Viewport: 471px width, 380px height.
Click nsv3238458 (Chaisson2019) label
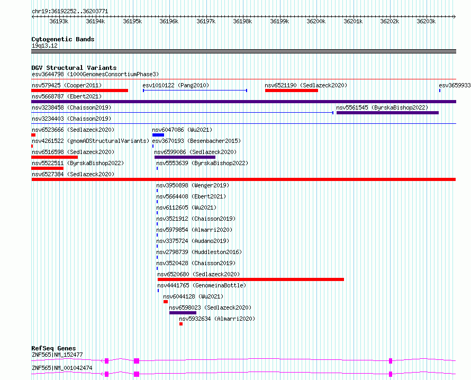coord(71,107)
